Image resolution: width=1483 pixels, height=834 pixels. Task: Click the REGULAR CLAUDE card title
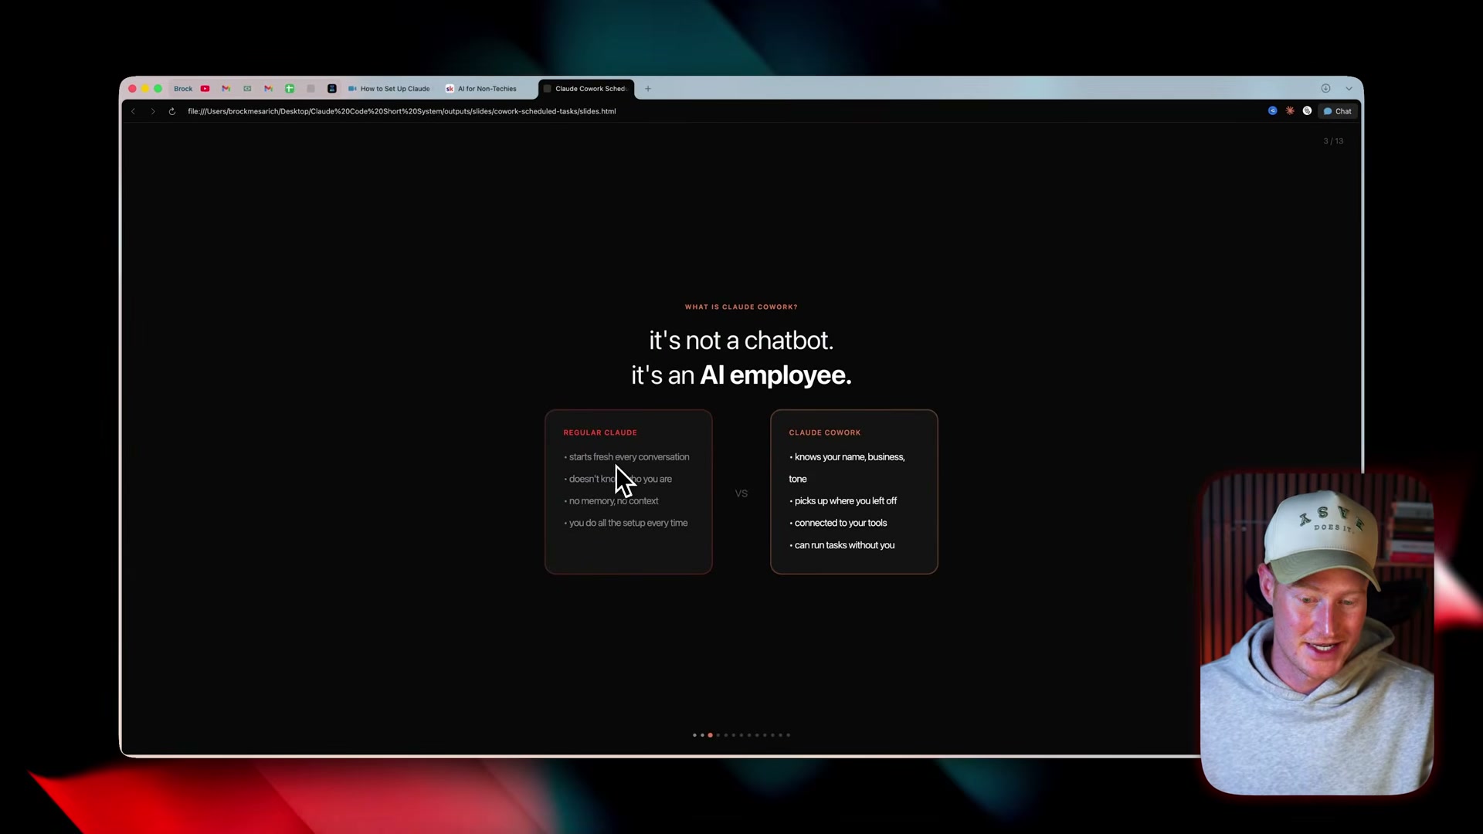point(600,432)
